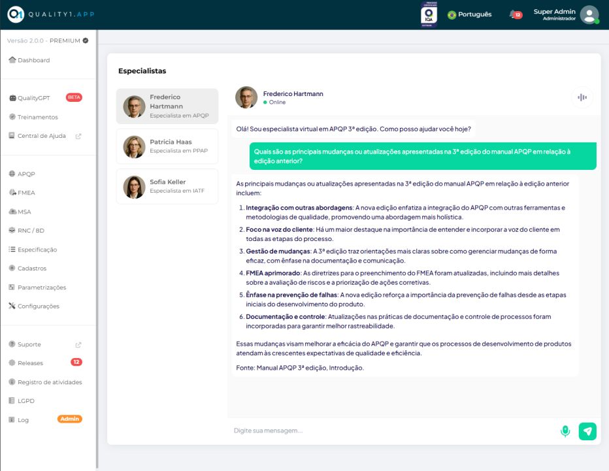Click the LGPD icon
Viewport: 609px width, 471px height.
(12, 400)
